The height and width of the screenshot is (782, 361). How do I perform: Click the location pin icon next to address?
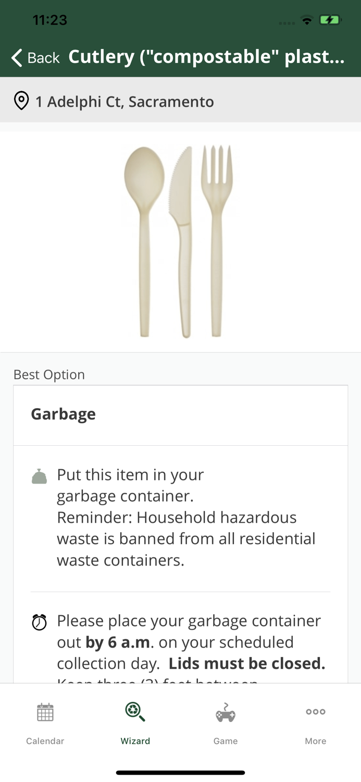click(21, 101)
